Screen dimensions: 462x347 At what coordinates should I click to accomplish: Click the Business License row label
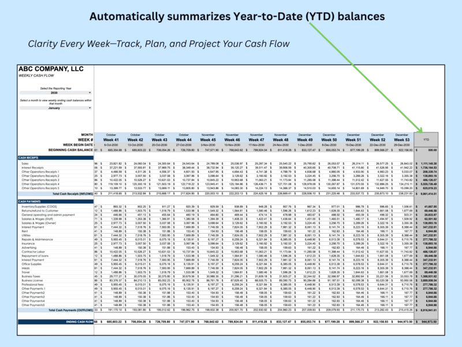(32, 280)
